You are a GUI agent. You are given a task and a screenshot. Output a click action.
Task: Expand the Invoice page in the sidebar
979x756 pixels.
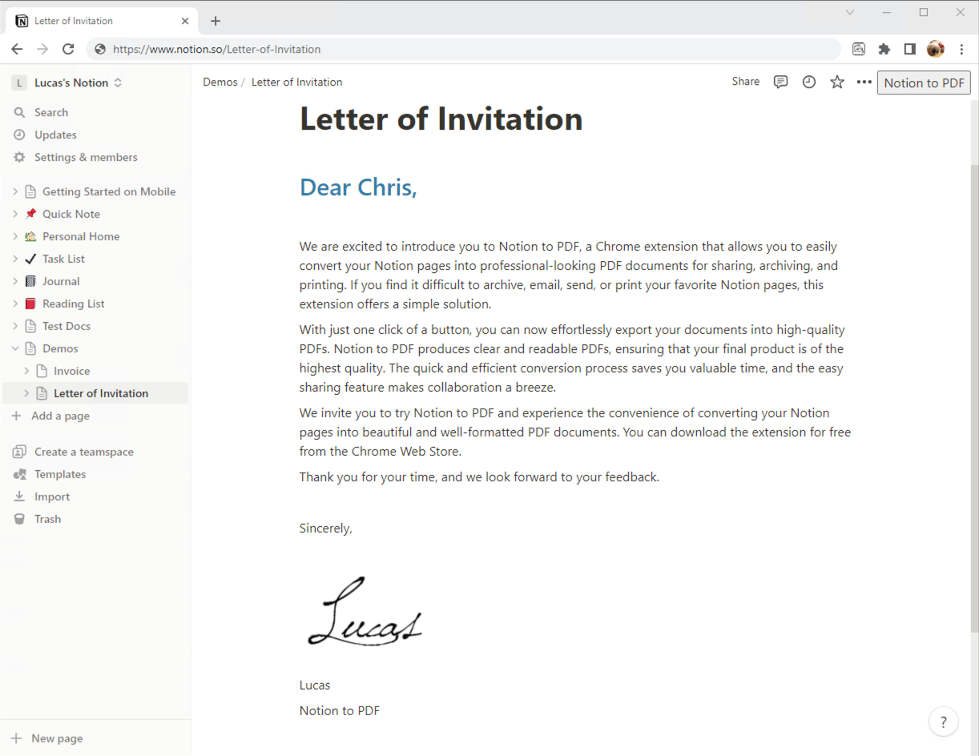pos(26,370)
